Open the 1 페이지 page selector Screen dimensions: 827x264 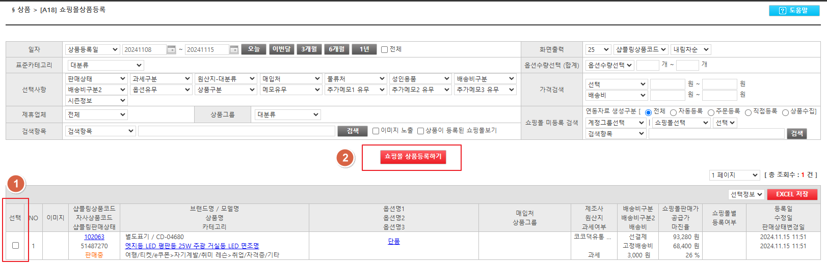[735, 175]
